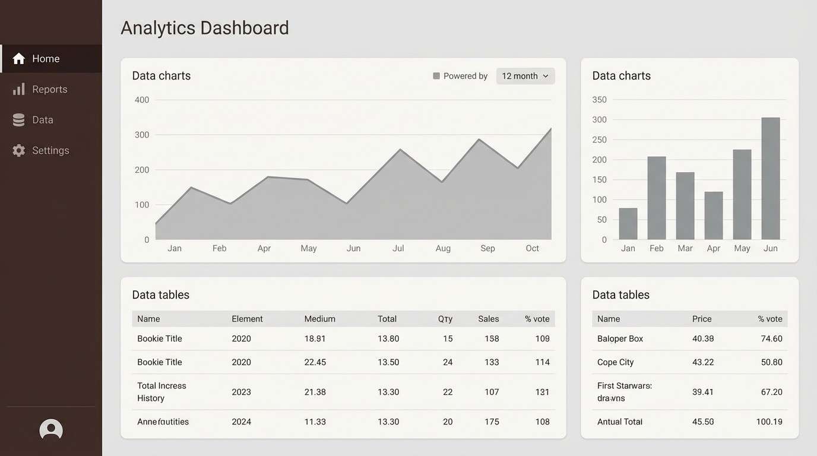Select Reports in the navigation menu
Image resolution: width=817 pixels, height=456 pixels.
(50, 88)
